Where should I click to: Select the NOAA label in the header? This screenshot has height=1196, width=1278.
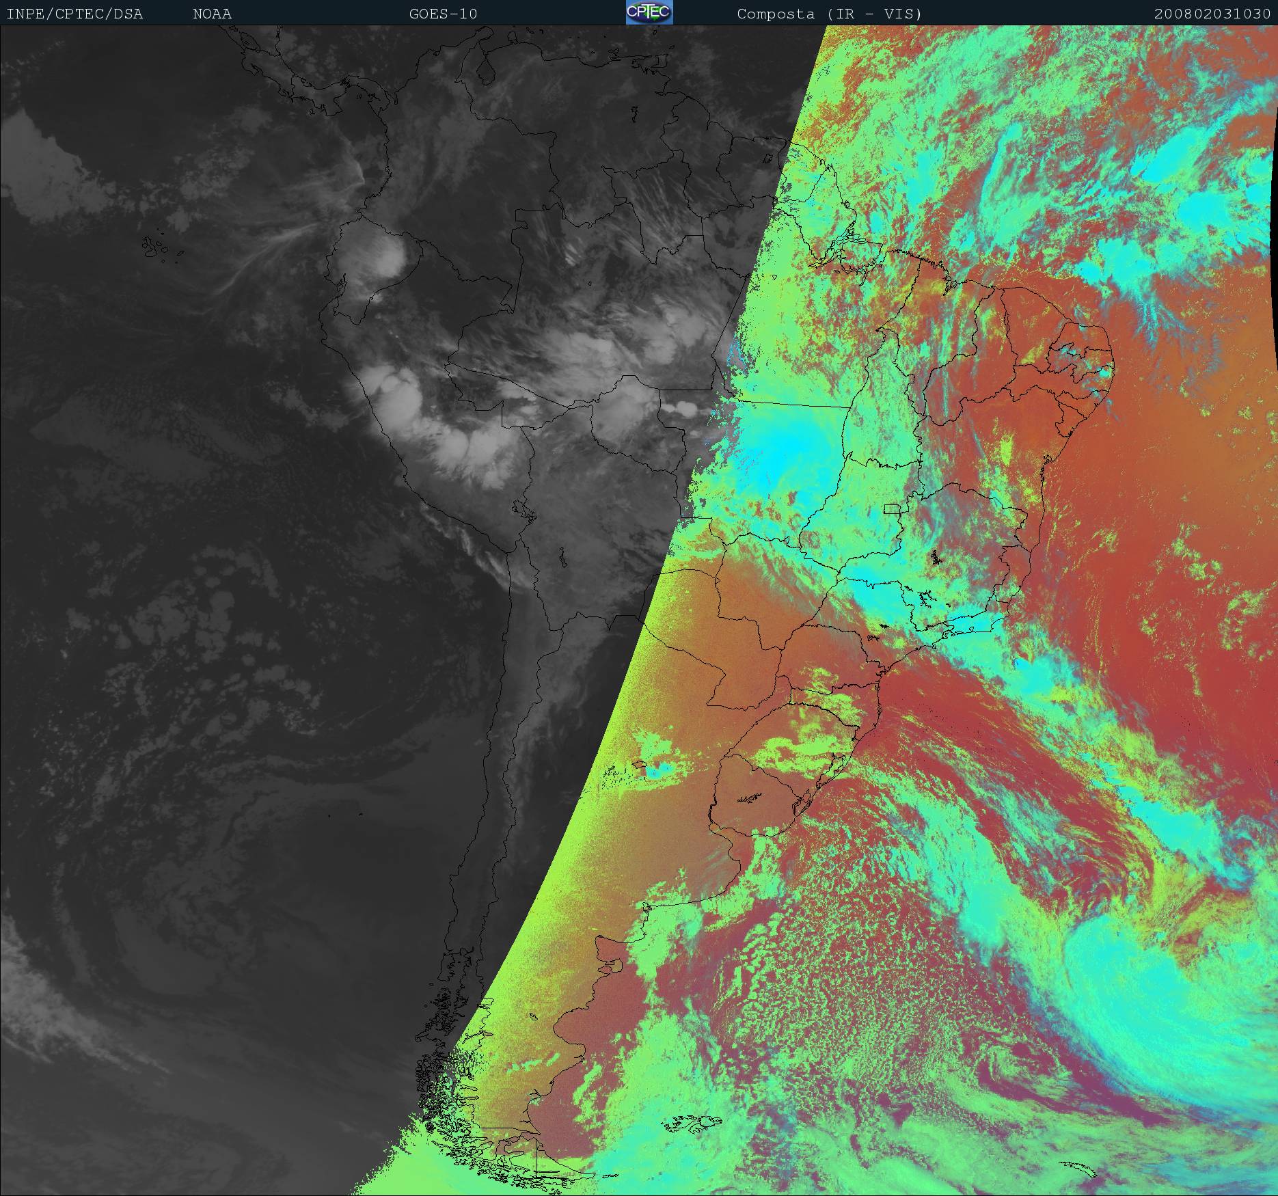point(212,14)
